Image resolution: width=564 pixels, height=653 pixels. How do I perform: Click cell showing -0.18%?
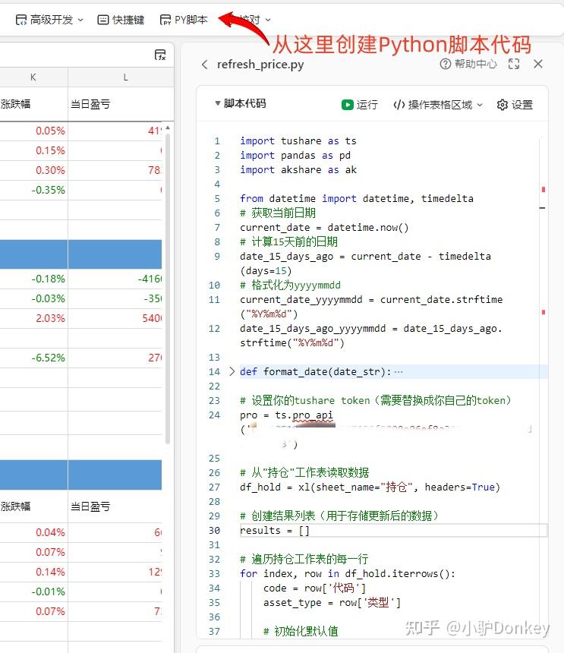click(33, 279)
